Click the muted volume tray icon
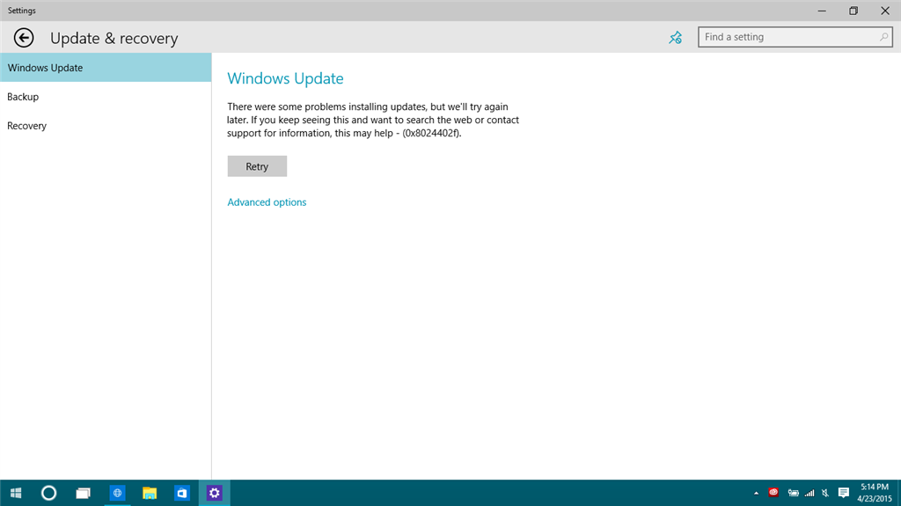The width and height of the screenshot is (901, 506). (825, 493)
